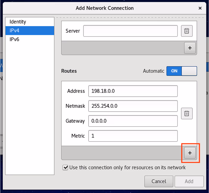This screenshot has height=193, width=209.
Task: Close the Add Network Connection dialog
Action: click(200, 8)
